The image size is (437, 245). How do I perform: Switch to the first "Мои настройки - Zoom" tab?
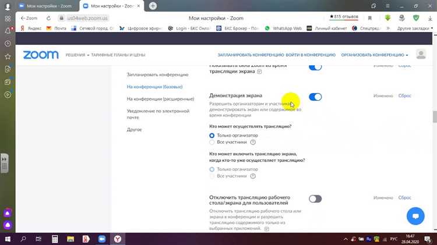pos(46,6)
